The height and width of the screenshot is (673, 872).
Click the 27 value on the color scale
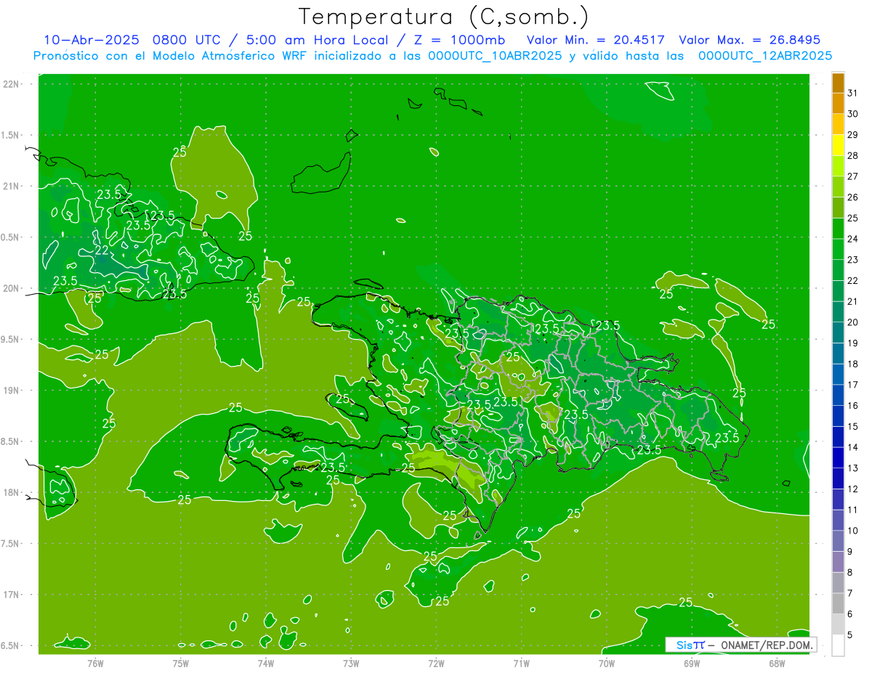tap(853, 176)
